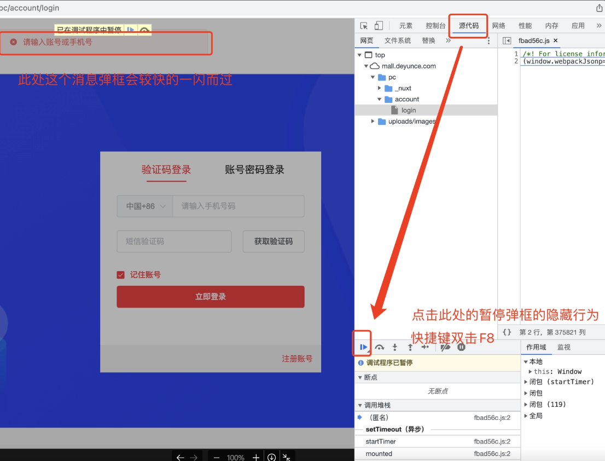Screen dimensions: 605x461
Task: Click the pretty-print curly braces icon
Action: coord(507,332)
